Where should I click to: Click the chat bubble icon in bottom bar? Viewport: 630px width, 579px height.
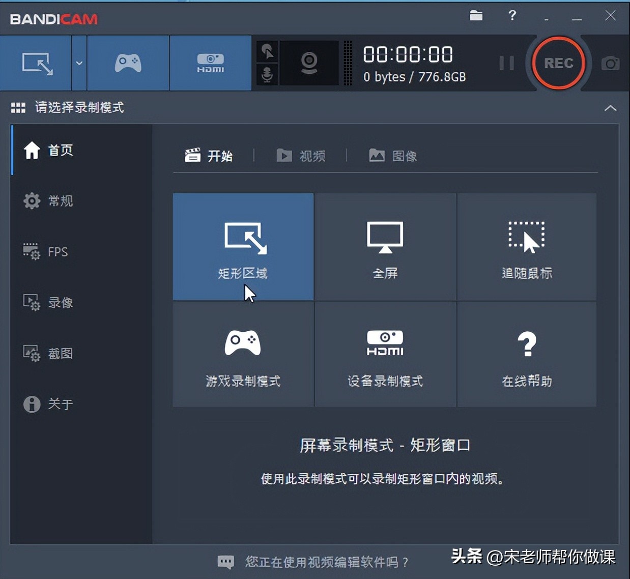coord(226,562)
